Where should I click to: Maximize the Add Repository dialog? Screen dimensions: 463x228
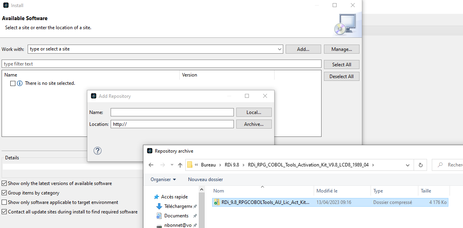tap(247, 96)
